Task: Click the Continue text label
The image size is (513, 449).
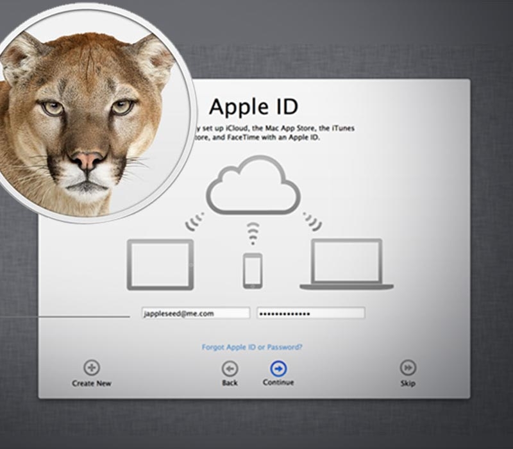Action: pyautogui.click(x=278, y=382)
